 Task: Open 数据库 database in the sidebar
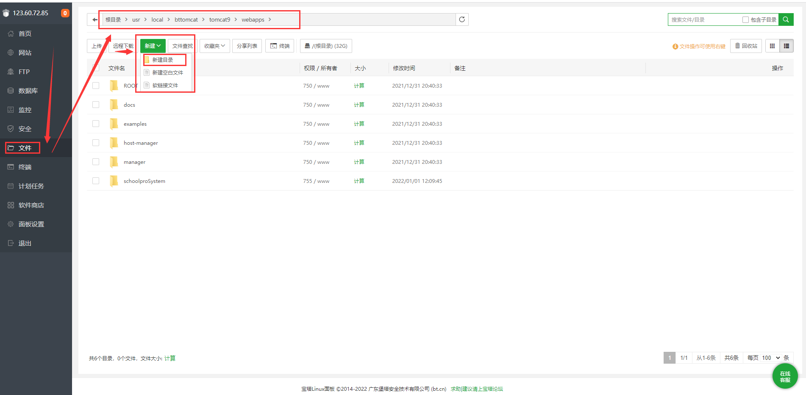coord(36,91)
